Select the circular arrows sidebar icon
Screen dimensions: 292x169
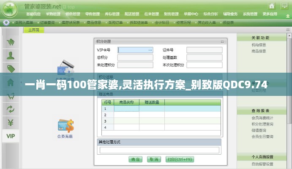[11, 109]
